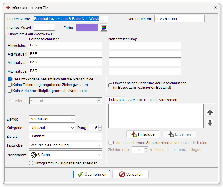Switch to the Stre.-Pik.-Beginn tab
The width and height of the screenshot is (223, 187).
point(142,100)
